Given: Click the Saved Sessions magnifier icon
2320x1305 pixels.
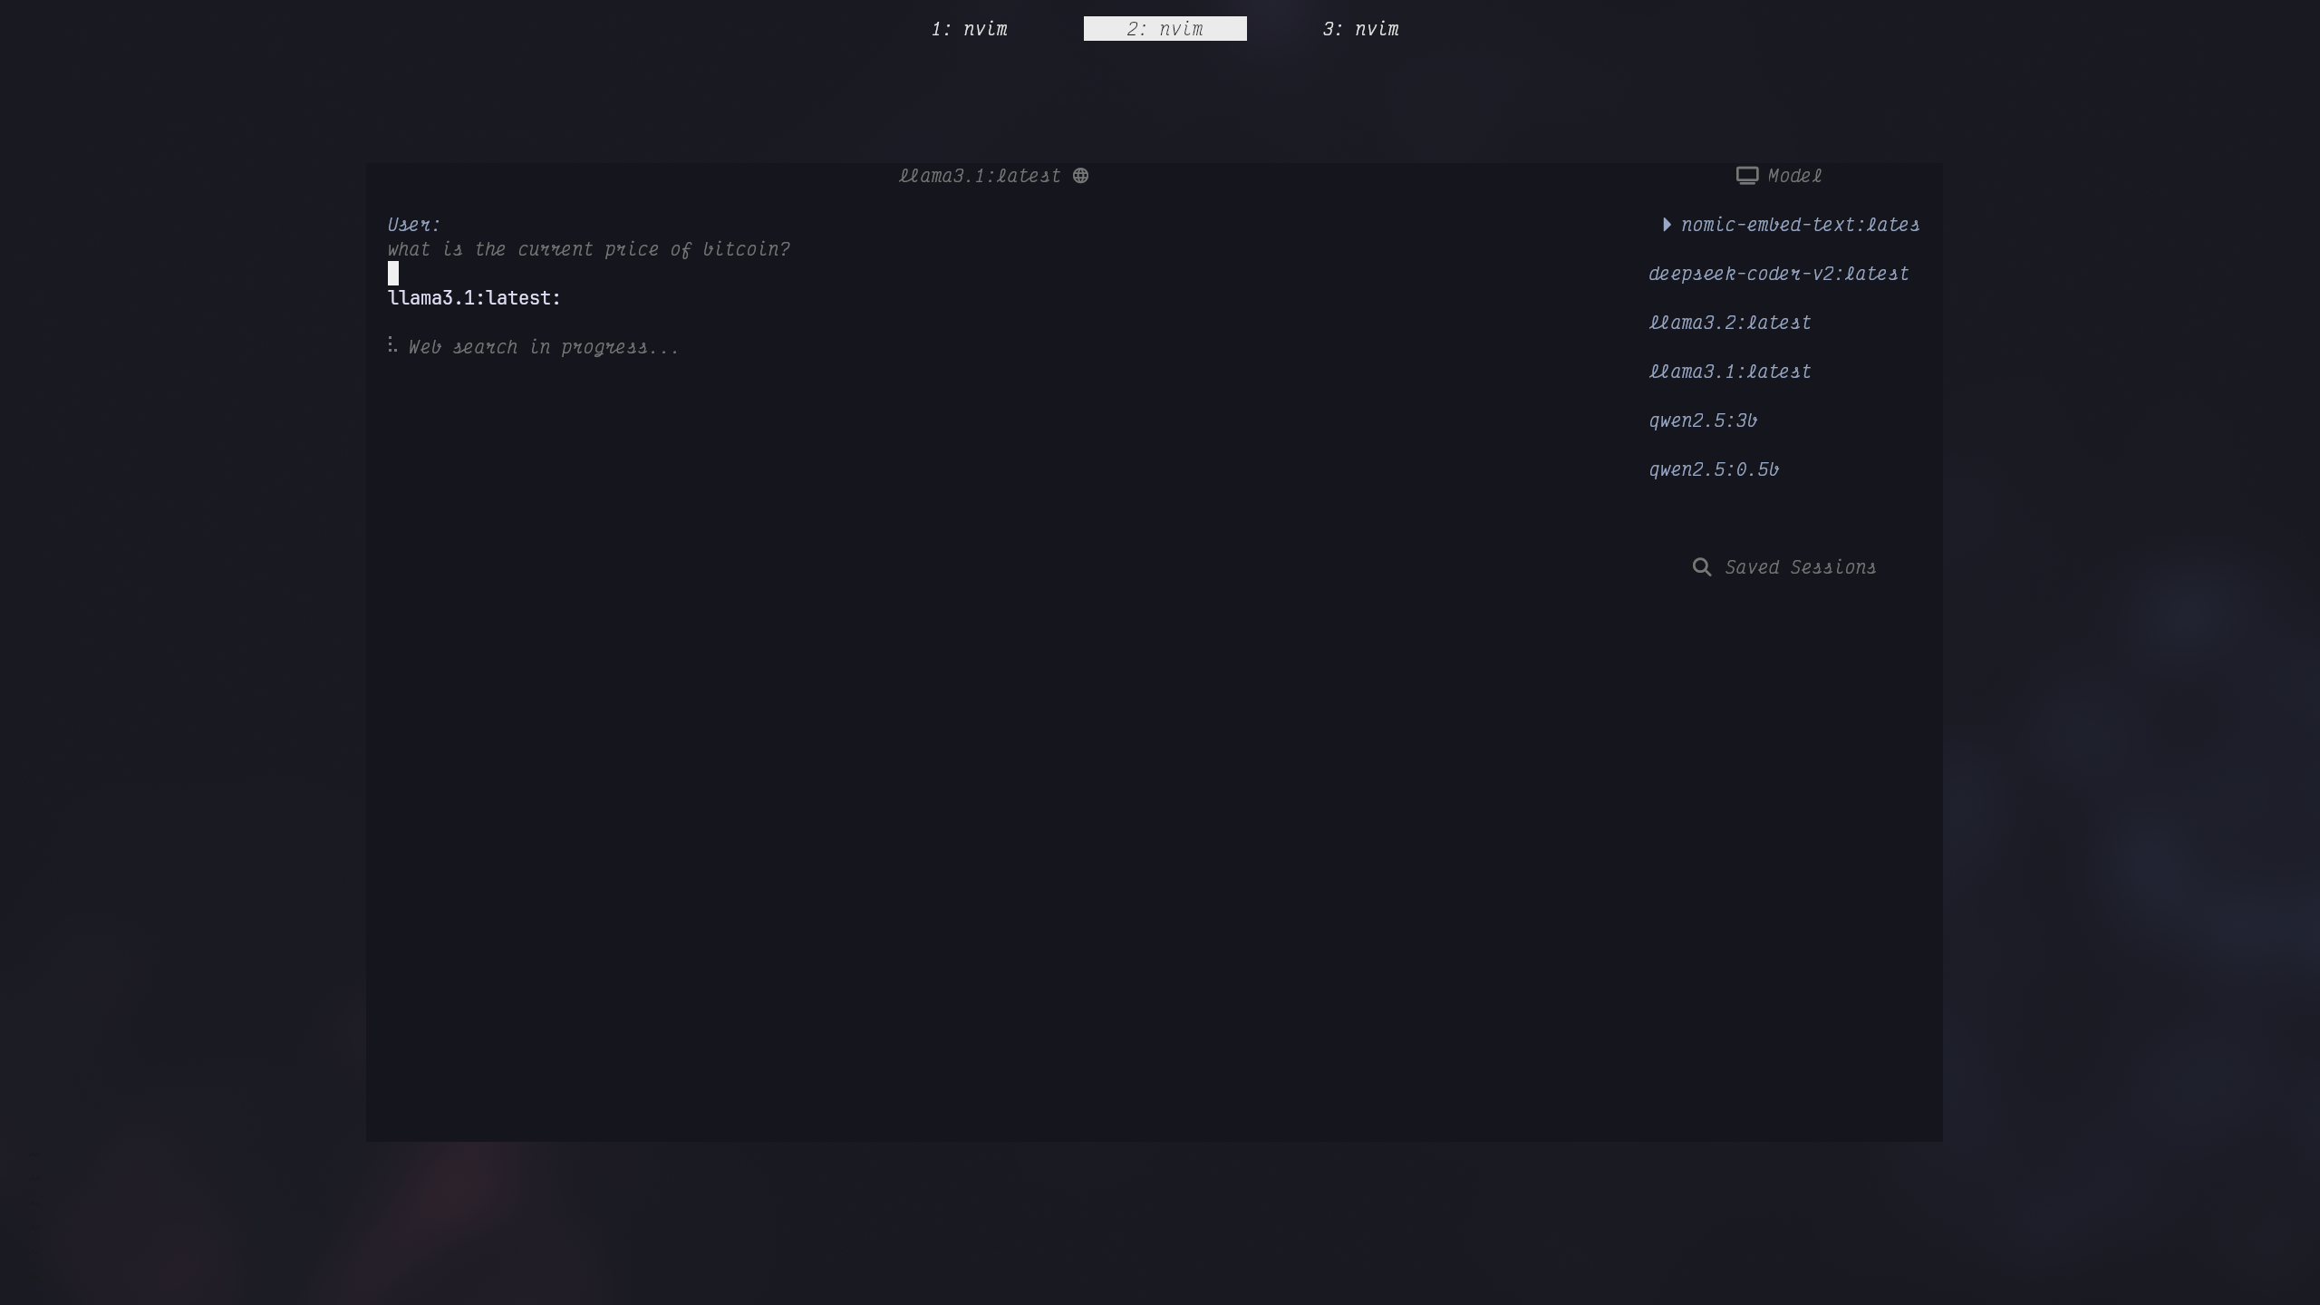Looking at the screenshot, I should pos(1702,567).
